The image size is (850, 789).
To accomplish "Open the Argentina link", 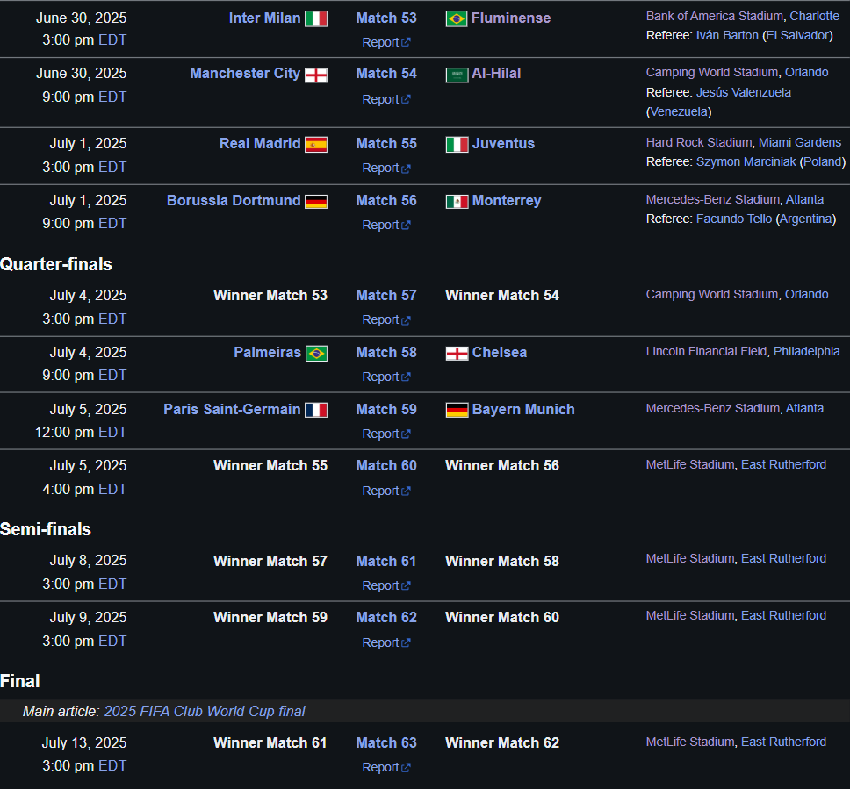I will coord(805,219).
